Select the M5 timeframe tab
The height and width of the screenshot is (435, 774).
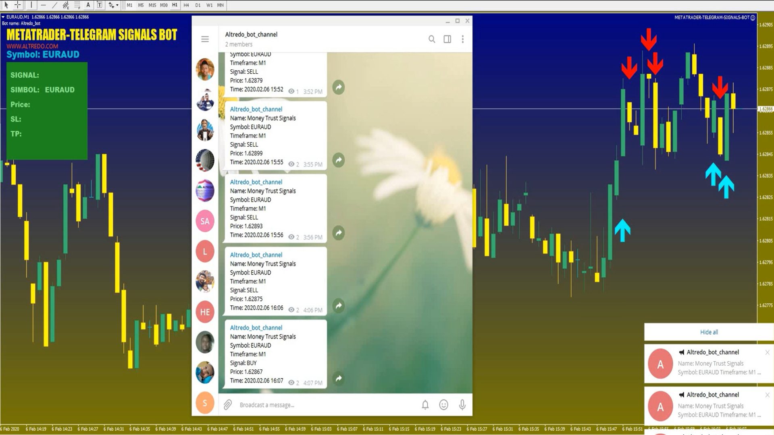click(x=140, y=5)
